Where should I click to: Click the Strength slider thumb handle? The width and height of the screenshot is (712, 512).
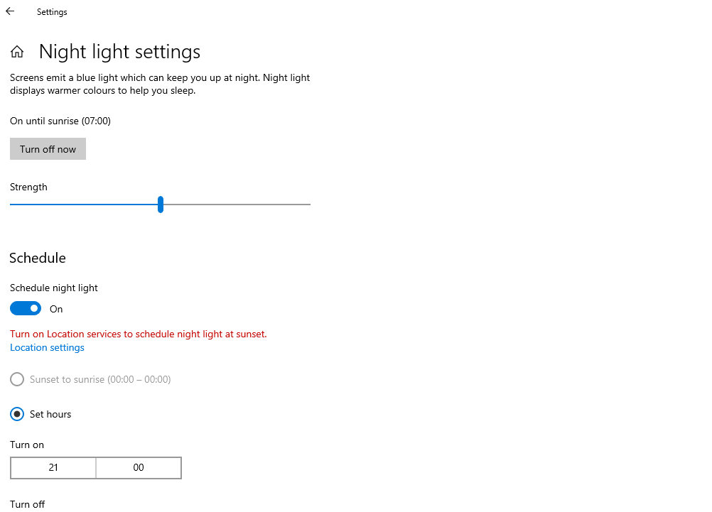(x=161, y=205)
